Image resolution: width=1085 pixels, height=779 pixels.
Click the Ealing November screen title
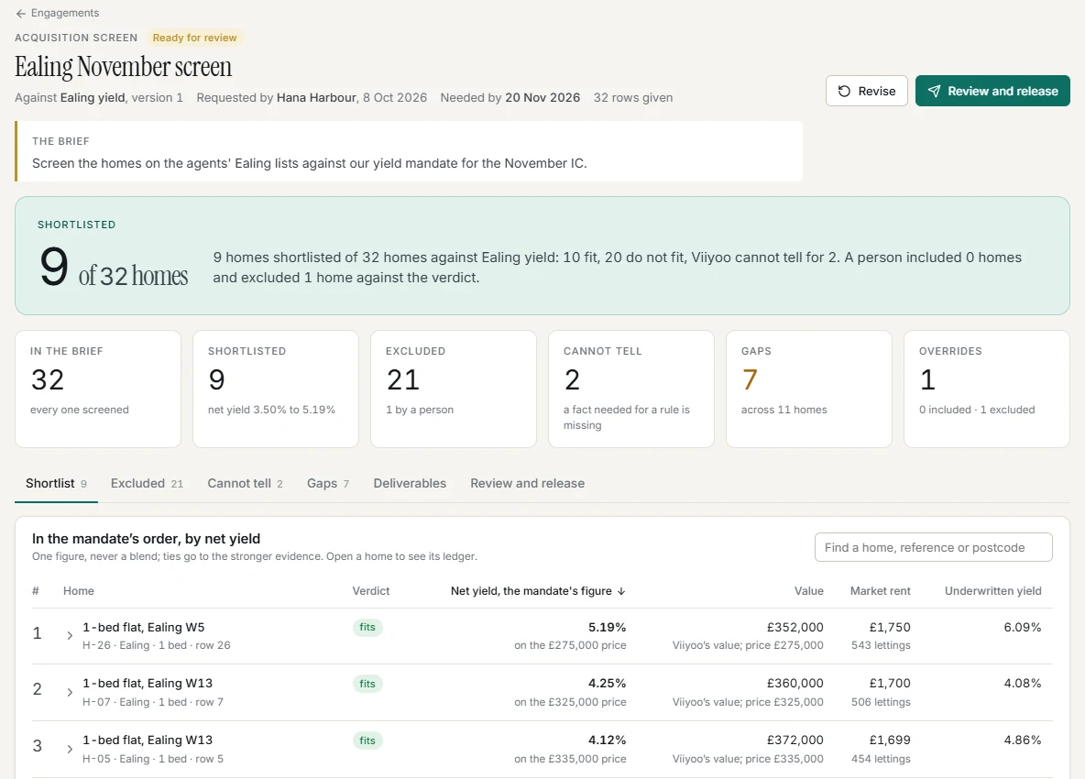click(123, 67)
